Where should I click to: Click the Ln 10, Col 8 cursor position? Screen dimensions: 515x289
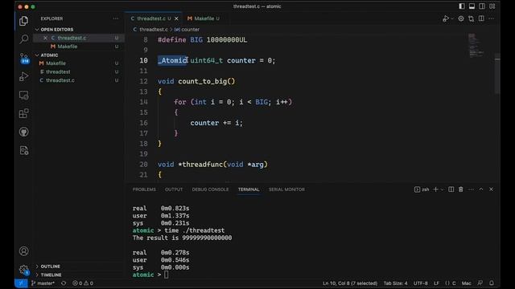point(350,283)
